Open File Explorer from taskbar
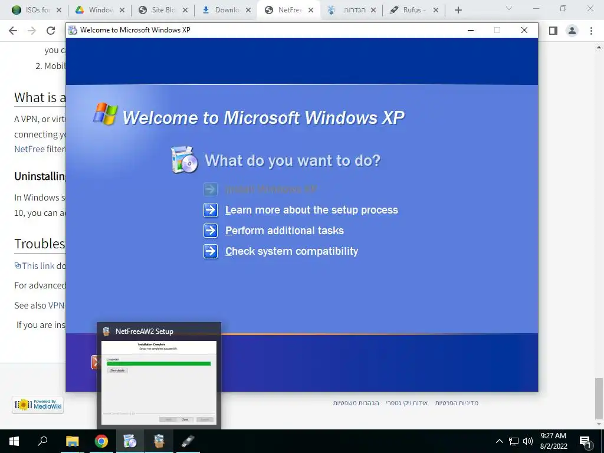Image resolution: width=604 pixels, height=453 pixels. (x=72, y=441)
